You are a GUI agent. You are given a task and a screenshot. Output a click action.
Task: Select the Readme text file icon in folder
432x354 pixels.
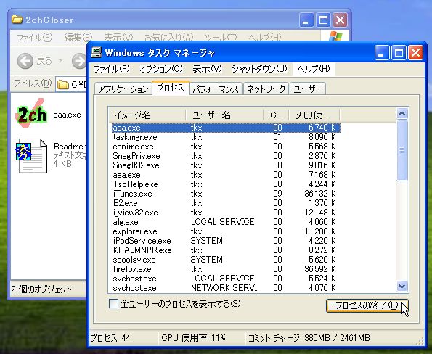pos(30,156)
